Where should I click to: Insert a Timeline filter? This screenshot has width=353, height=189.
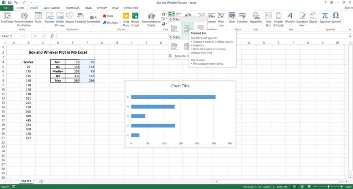[242, 18]
